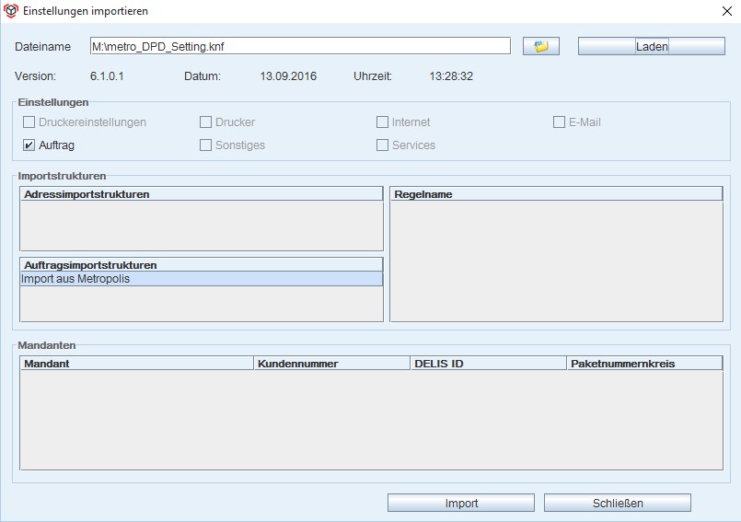Click the Dateiname input field
This screenshot has width=741, height=522.
point(299,46)
